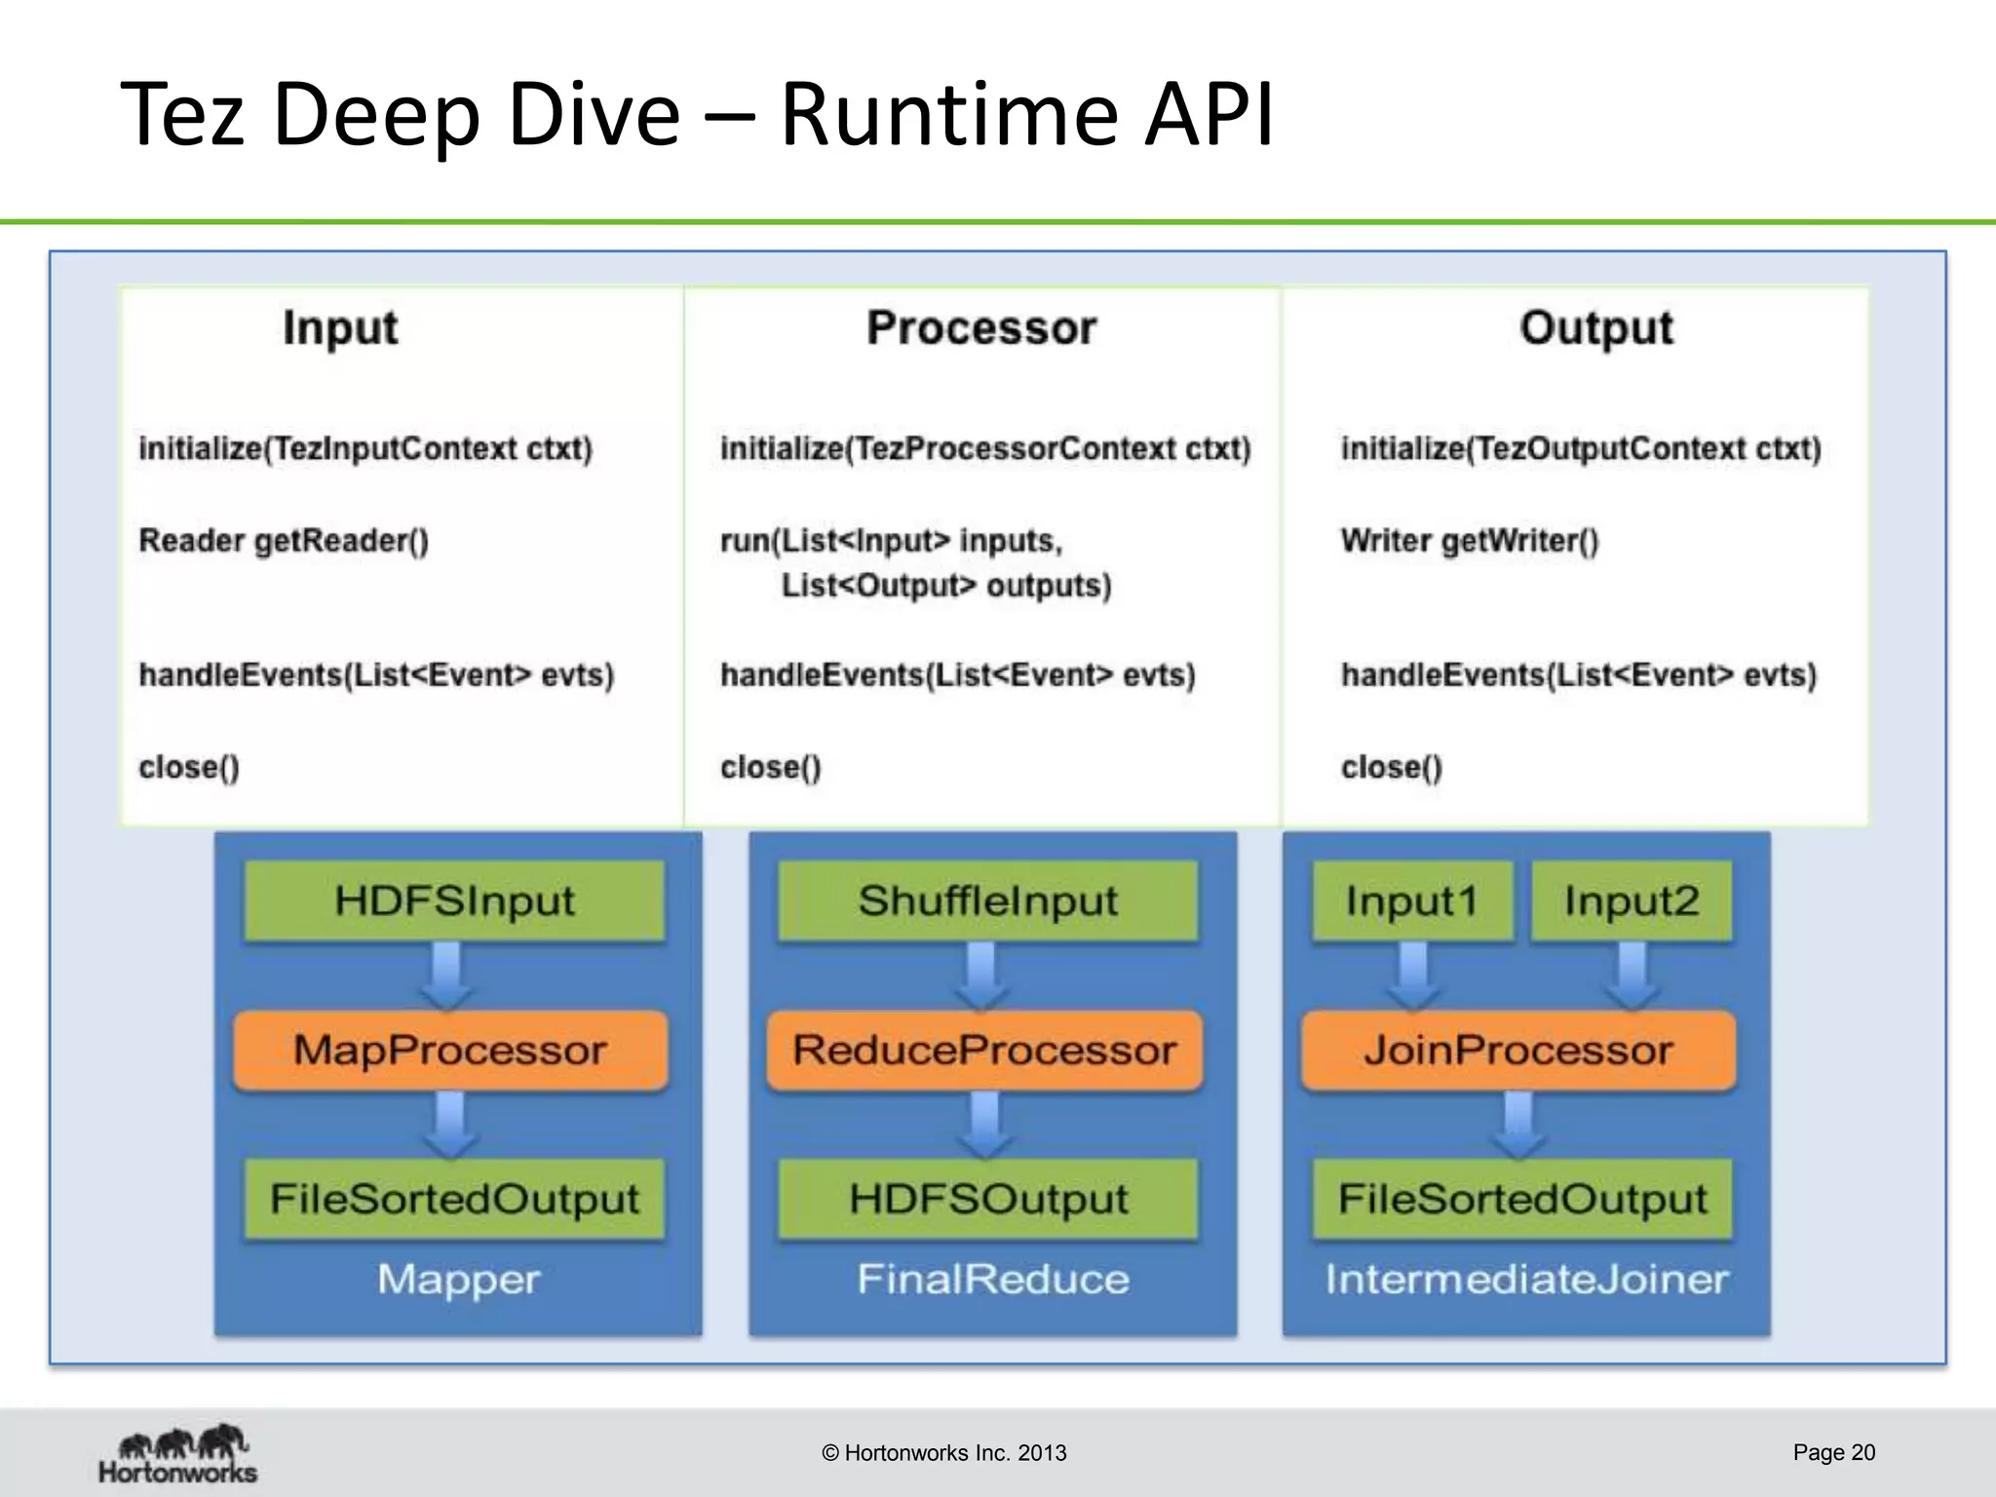Click the HDFSOutput green box
The image size is (1996, 1497).
[x=988, y=1199]
